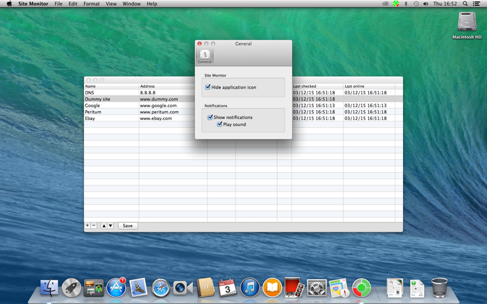The width and height of the screenshot is (487, 304).
Task: Open System Preferences gear in dock
Action: coord(317,288)
